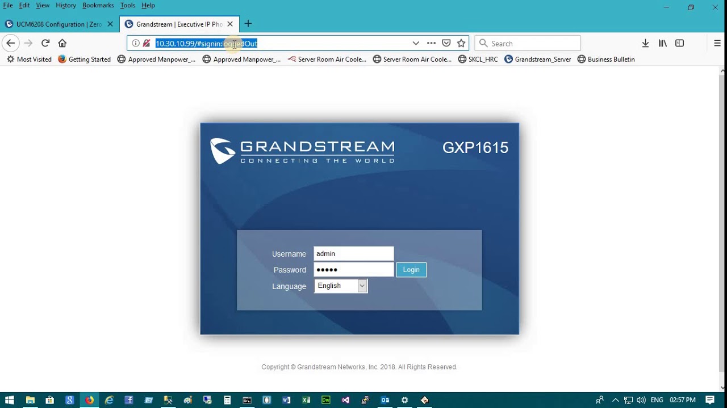Launch Internet Explorer from the taskbar
Screen dimensions: 727x408
tap(109, 400)
